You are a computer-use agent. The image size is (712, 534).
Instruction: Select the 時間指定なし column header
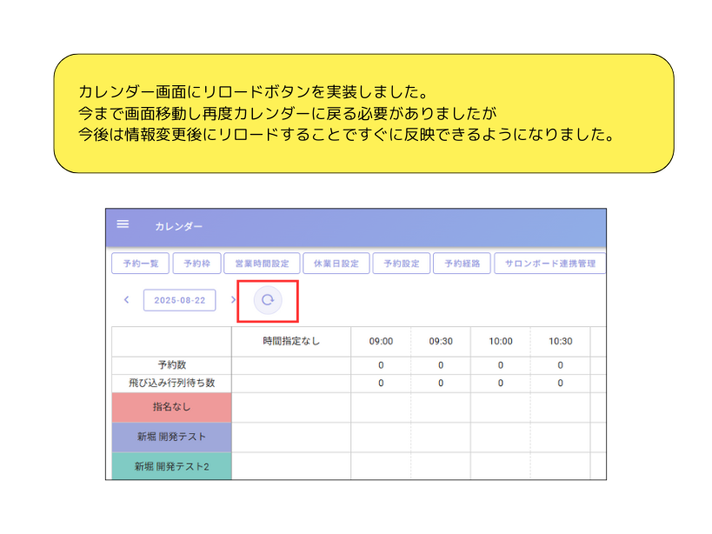291,342
